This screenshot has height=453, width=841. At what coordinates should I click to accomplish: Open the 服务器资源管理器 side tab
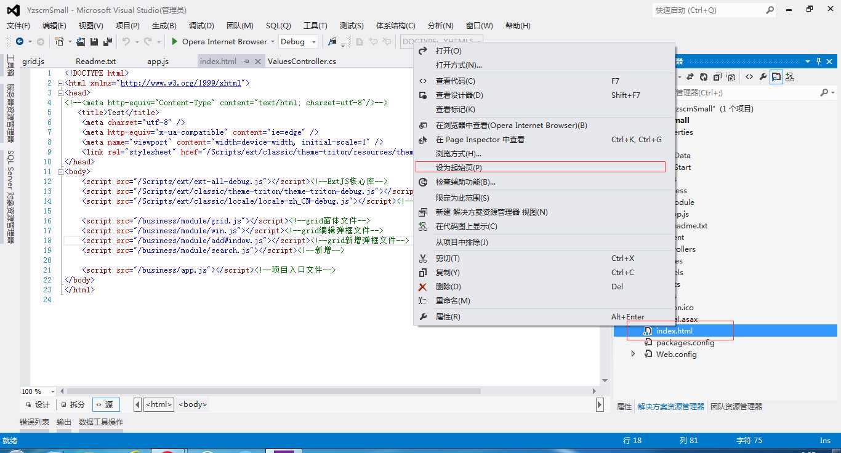10,114
